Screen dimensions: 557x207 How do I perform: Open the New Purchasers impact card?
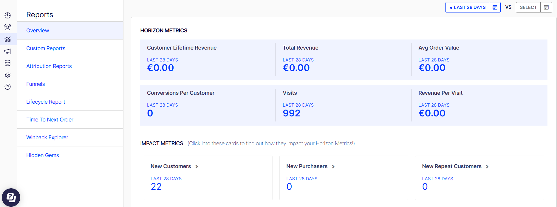[344, 178]
